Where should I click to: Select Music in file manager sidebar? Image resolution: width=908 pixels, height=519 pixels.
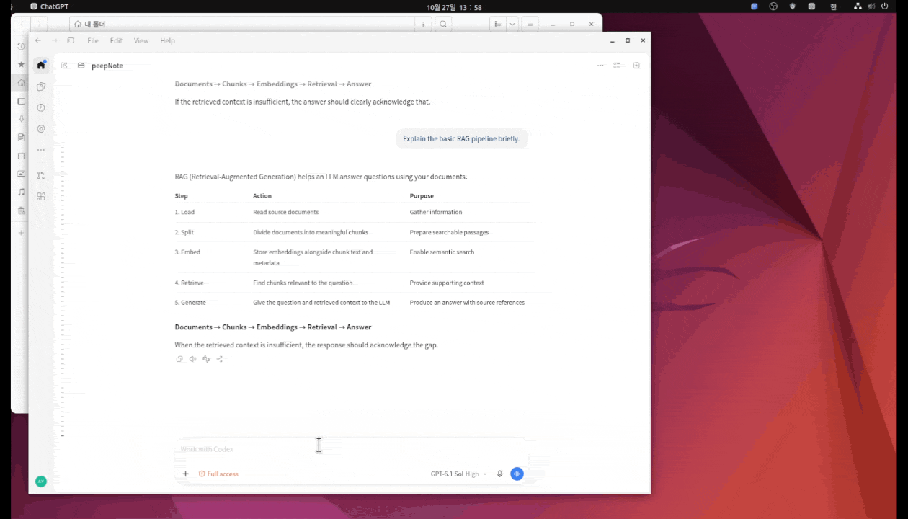pyautogui.click(x=21, y=192)
